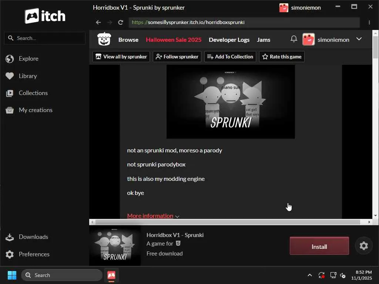Open notifications bell icon
Viewport: 379px width, 284px height.
[x=294, y=38]
